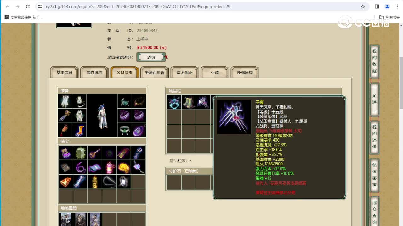Switch to the 小孩 tab

[x=215, y=73]
